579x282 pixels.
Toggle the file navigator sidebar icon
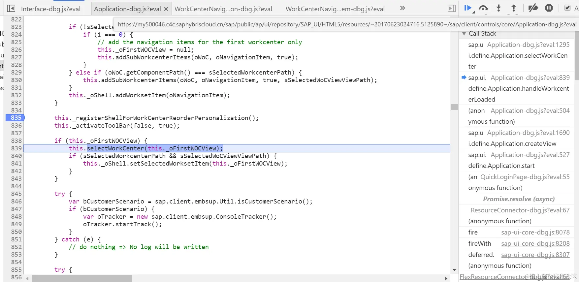11,9
